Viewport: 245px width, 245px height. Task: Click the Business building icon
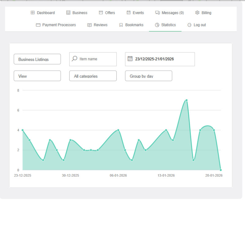pyautogui.click(x=68, y=13)
